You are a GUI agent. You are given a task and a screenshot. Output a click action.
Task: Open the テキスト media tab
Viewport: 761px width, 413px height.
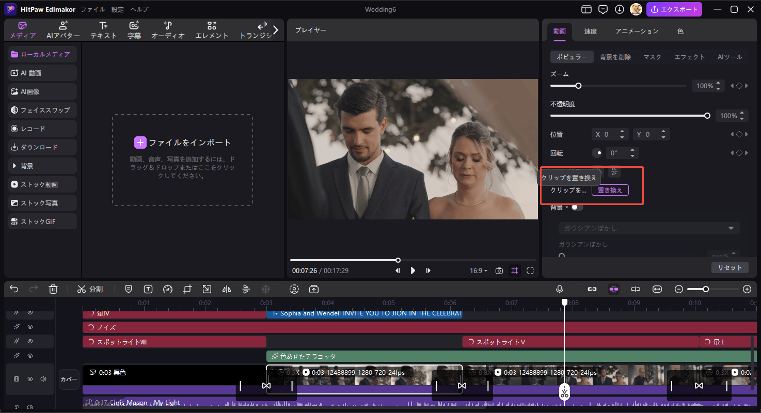tap(104, 30)
